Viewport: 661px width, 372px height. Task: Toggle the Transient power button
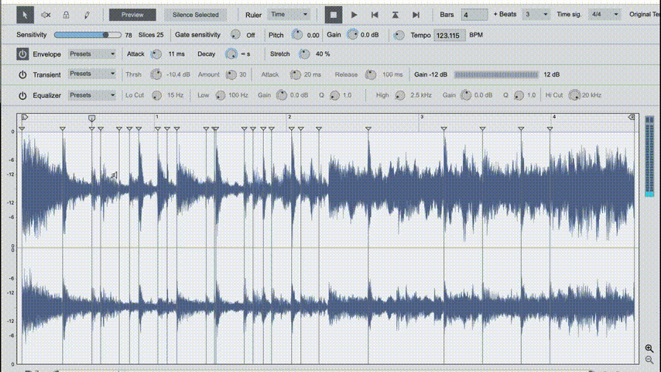click(x=22, y=74)
